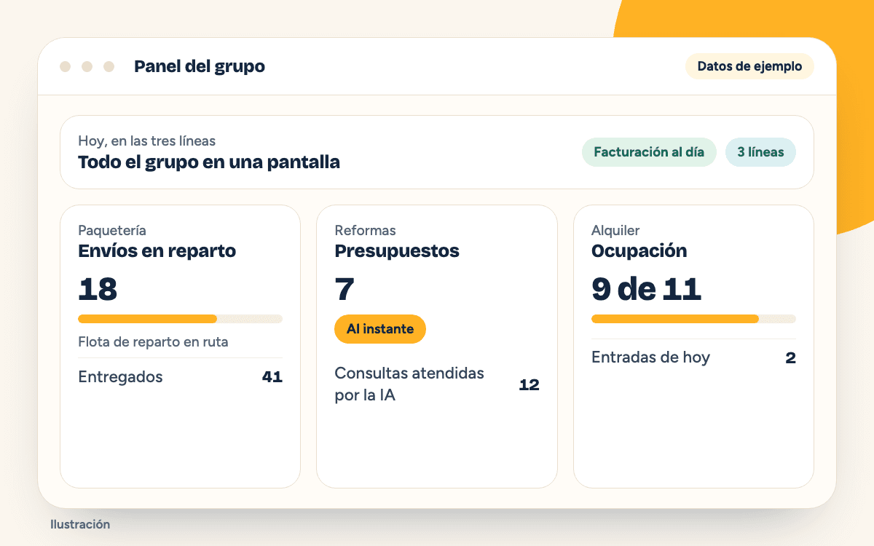This screenshot has height=546, width=874.
Task: Click the 'Reformas' label
Action: 366,231
